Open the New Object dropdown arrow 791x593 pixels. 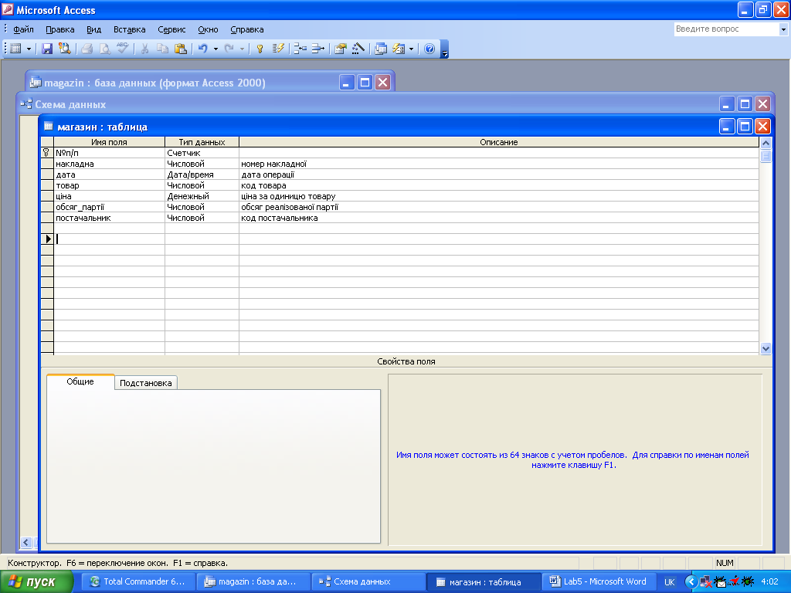click(411, 49)
